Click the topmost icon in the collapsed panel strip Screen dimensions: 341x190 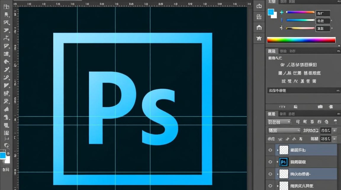pos(259,6)
